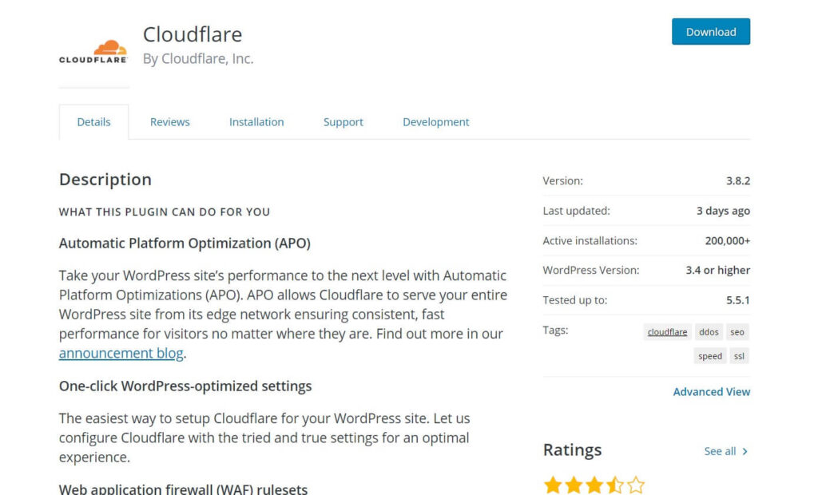Switch to the Reviews tab
Viewport: 818px width, 495px height.
tap(169, 121)
